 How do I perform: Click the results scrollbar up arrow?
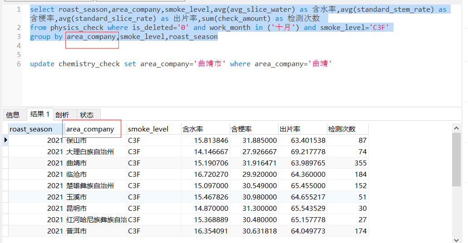456,128
